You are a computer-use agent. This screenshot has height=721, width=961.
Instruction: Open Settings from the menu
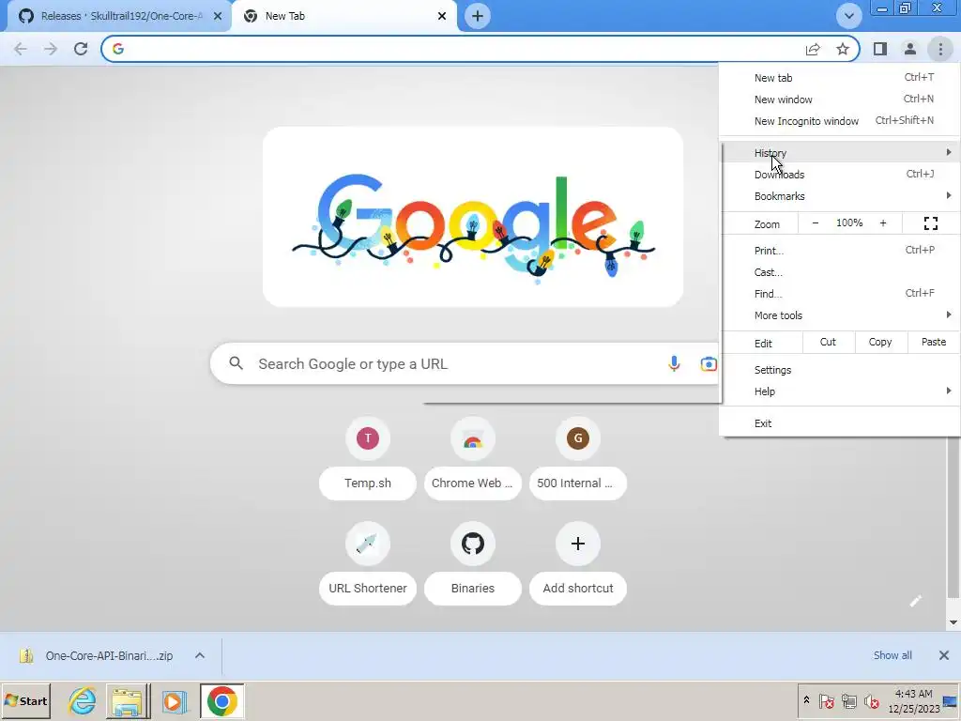click(x=840, y=370)
